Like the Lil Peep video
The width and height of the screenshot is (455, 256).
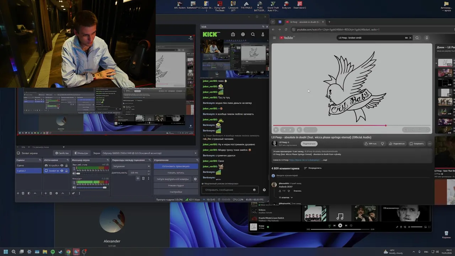tap(370, 144)
